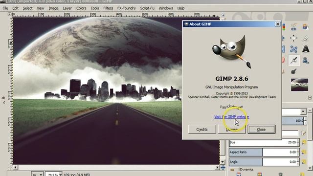Select the Scissors Select tool icon
The width and height of the screenshot is (313, 176).
[293, 27]
